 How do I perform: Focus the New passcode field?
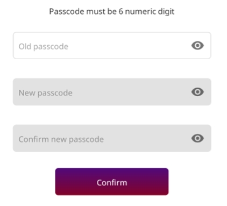pyautogui.click(x=112, y=92)
